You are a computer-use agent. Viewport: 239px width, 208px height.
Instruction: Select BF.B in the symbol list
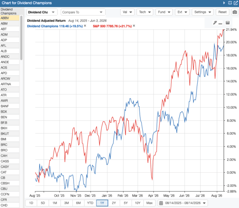(9, 122)
